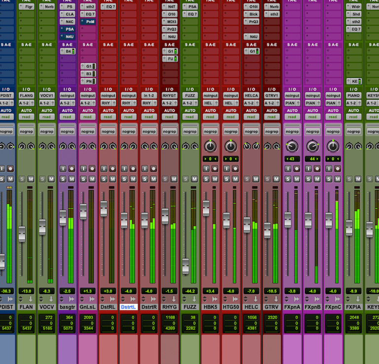Record-enable the HBK5 track
The height and width of the screenshot is (364, 379).
[x=215, y=169]
